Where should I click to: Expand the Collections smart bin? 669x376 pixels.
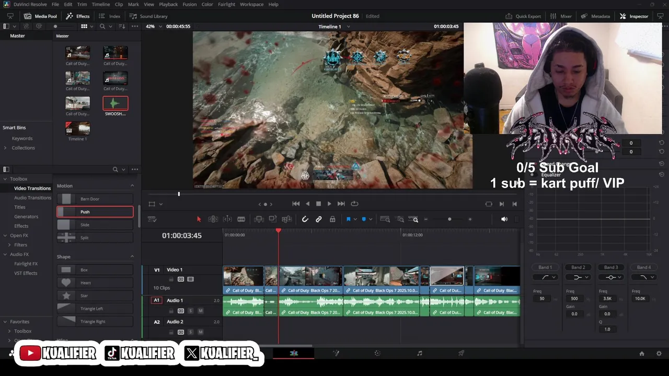click(x=5, y=148)
